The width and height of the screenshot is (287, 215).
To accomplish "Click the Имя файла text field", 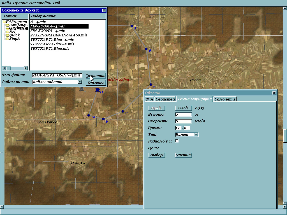I will point(57,75).
